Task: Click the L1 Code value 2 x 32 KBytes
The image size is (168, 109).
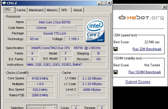Action: click(92, 84)
